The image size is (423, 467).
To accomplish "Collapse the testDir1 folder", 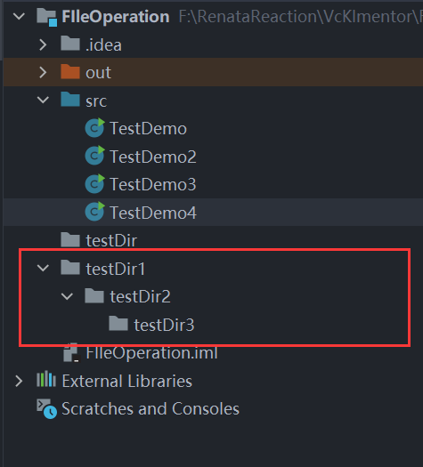I will pyautogui.click(x=43, y=268).
